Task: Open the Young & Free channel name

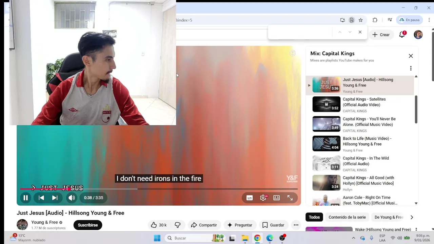Action: click(44, 222)
